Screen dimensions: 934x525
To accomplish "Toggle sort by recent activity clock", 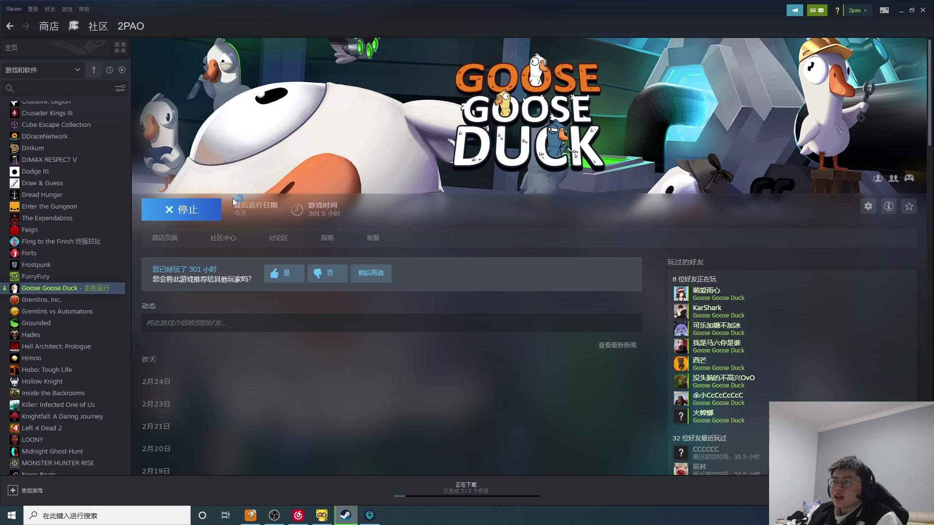I will pyautogui.click(x=109, y=70).
